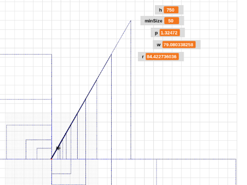Click the 'p' variable watcher label
The height and width of the screenshot is (185, 247).
156,33
